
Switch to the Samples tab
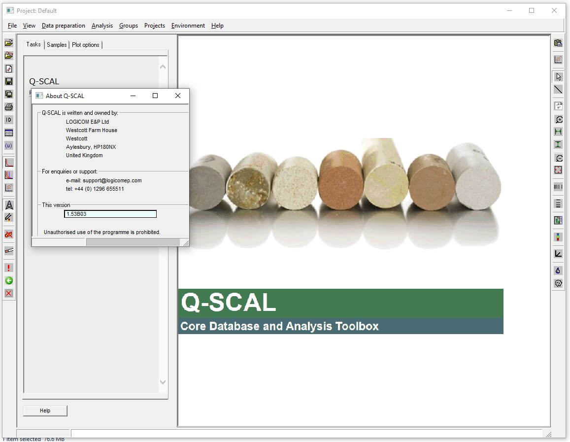tap(56, 44)
